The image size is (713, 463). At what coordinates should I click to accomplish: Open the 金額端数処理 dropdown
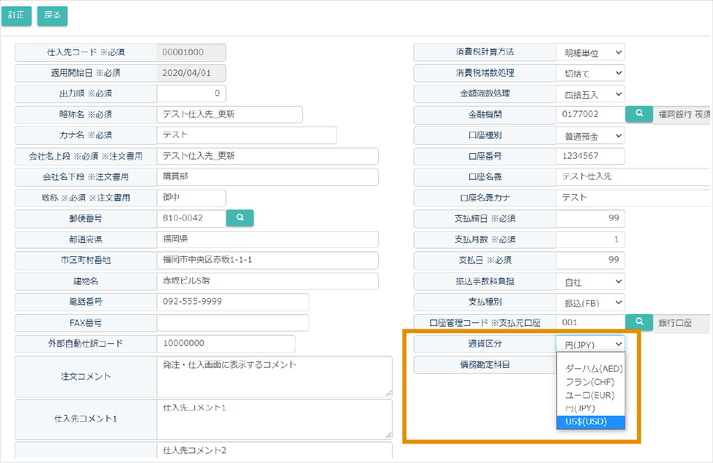tap(590, 94)
